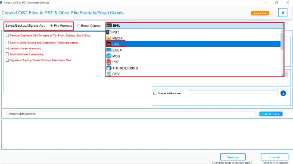293x164 pixels.
Task: Tick the Custom Folder Name checkbox
Action: click(x=155, y=93)
